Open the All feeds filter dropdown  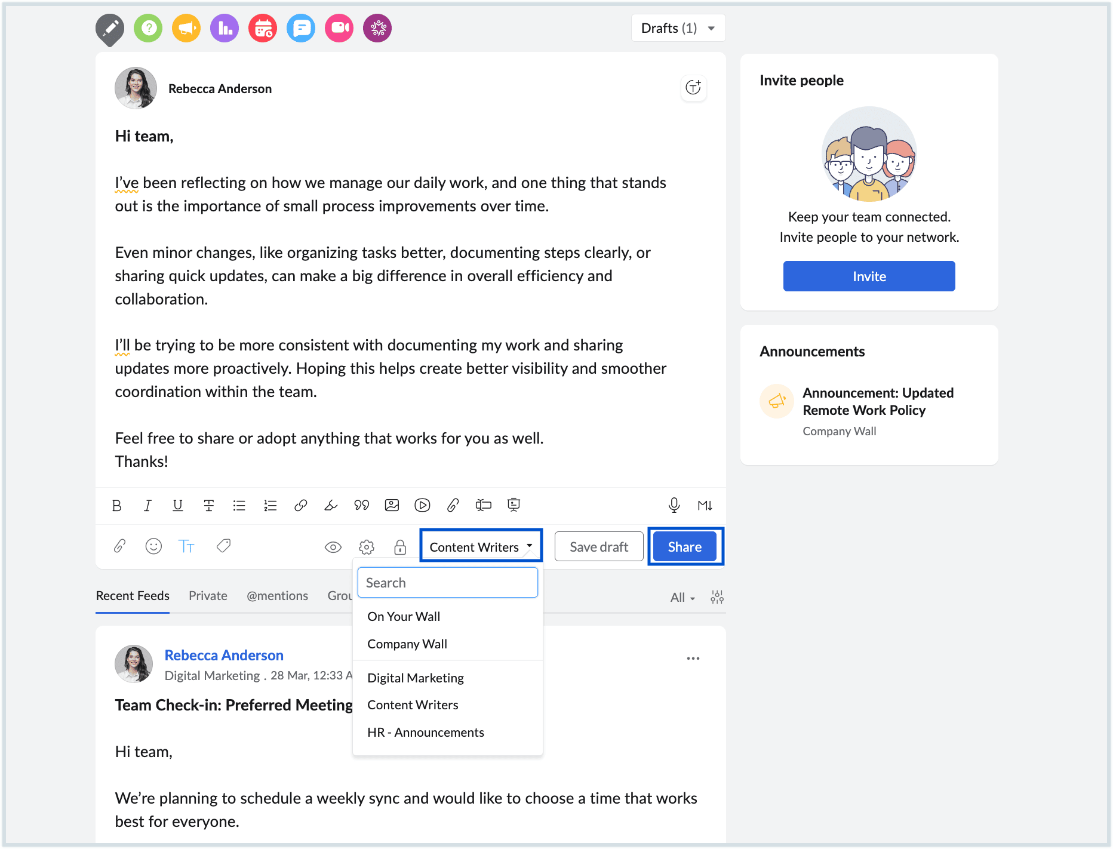pos(681,596)
